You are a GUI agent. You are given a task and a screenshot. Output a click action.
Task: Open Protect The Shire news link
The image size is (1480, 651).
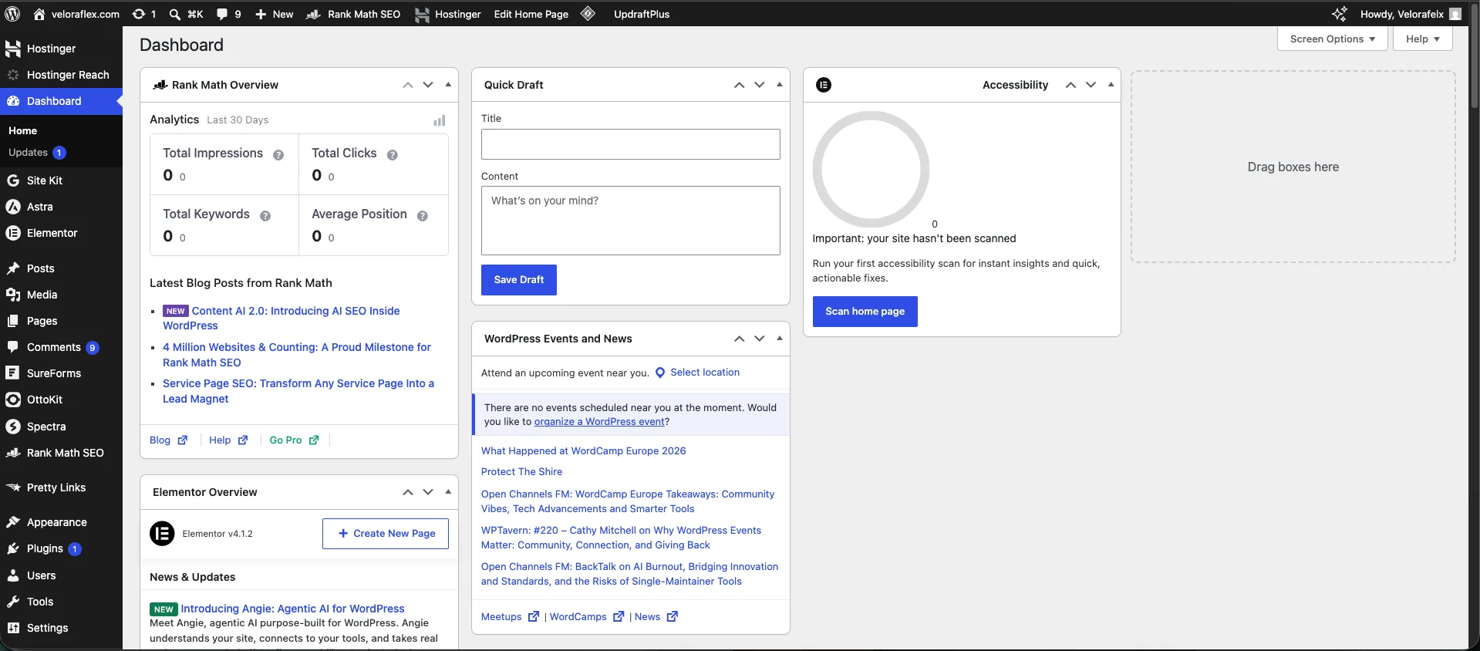coord(522,472)
